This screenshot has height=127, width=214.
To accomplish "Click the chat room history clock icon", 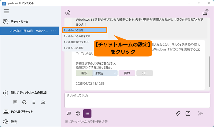I will [x=6, y=22].
